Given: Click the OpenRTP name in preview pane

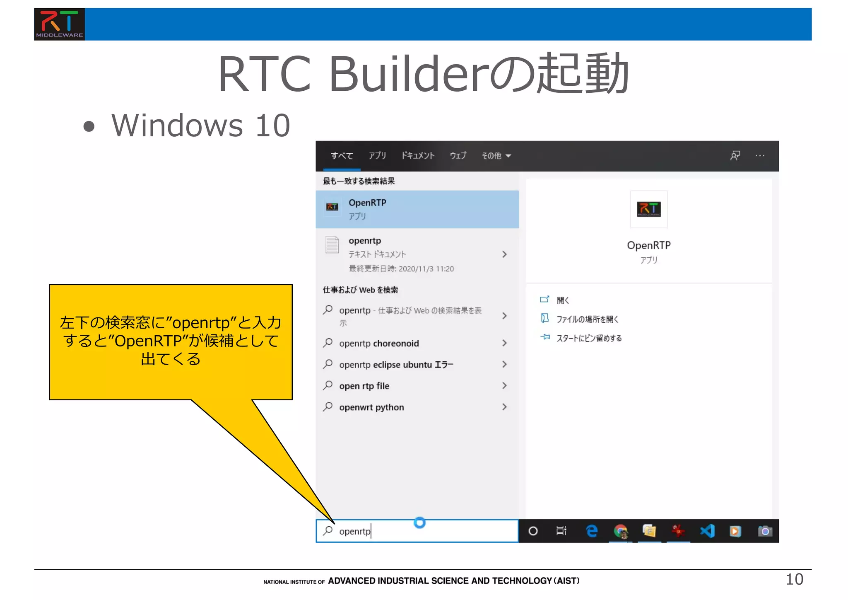Looking at the screenshot, I should [x=649, y=245].
